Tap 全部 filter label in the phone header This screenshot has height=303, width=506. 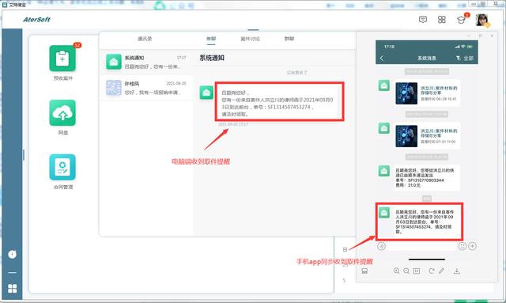click(468, 58)
